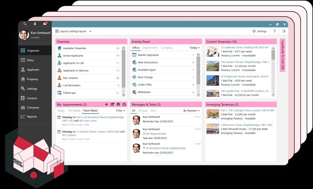Image resolution: width=313 pixels, height=189 pixels.
Task: Open My Contacts row in Overview
Action: (88, 78)
